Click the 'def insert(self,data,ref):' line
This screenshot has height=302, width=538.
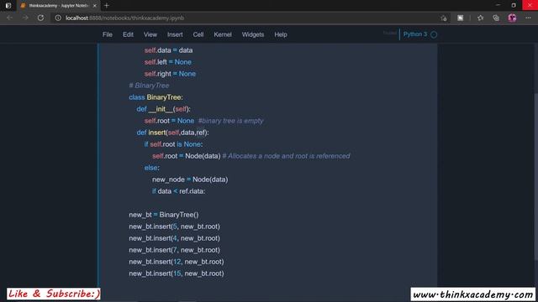point(172,133)
